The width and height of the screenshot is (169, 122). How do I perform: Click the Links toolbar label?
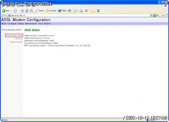163,15
